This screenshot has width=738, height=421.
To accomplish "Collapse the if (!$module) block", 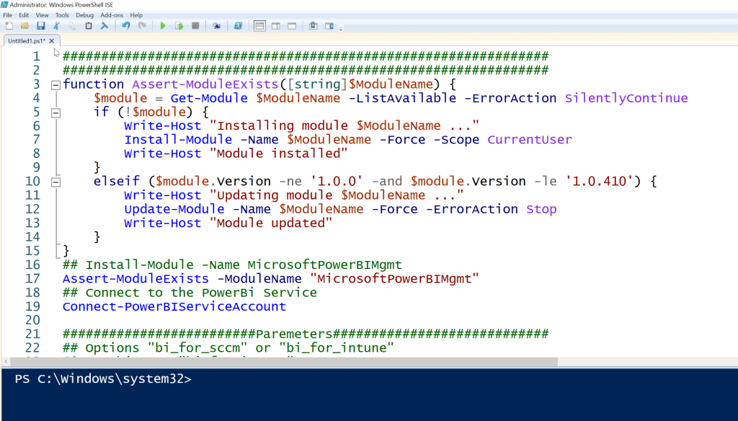I will click(55, 112).
